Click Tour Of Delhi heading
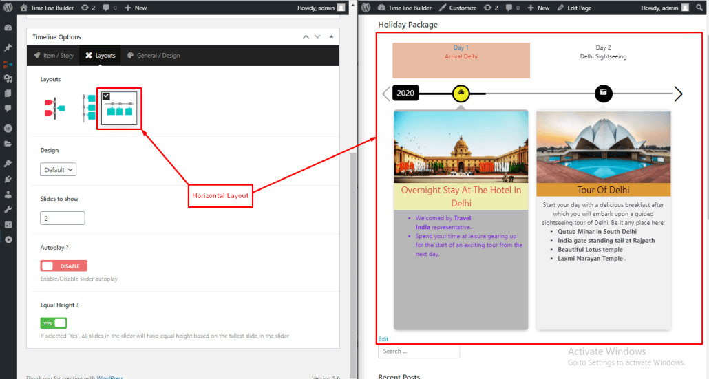Image resolution: width=709 pixels, height=379 pixels. pyautogui.click(x=603, y=190)
